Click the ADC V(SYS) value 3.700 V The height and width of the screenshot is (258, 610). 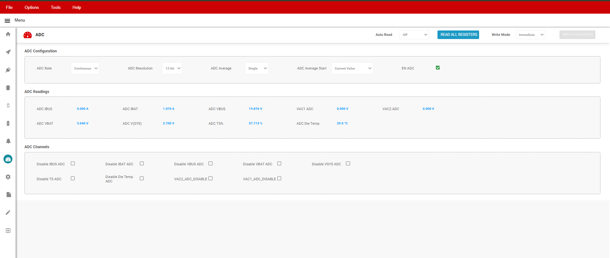[169, 123]
